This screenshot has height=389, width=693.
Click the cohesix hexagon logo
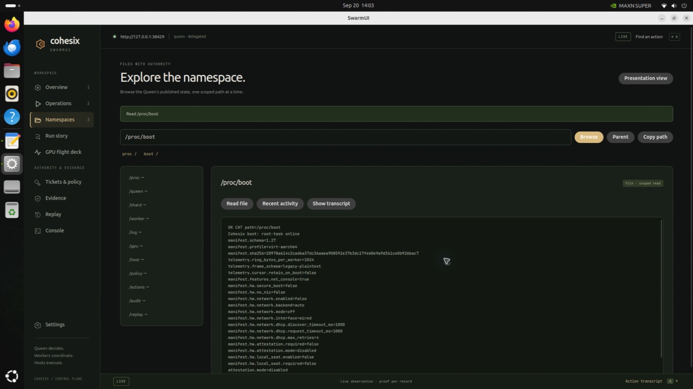[40, 44]
